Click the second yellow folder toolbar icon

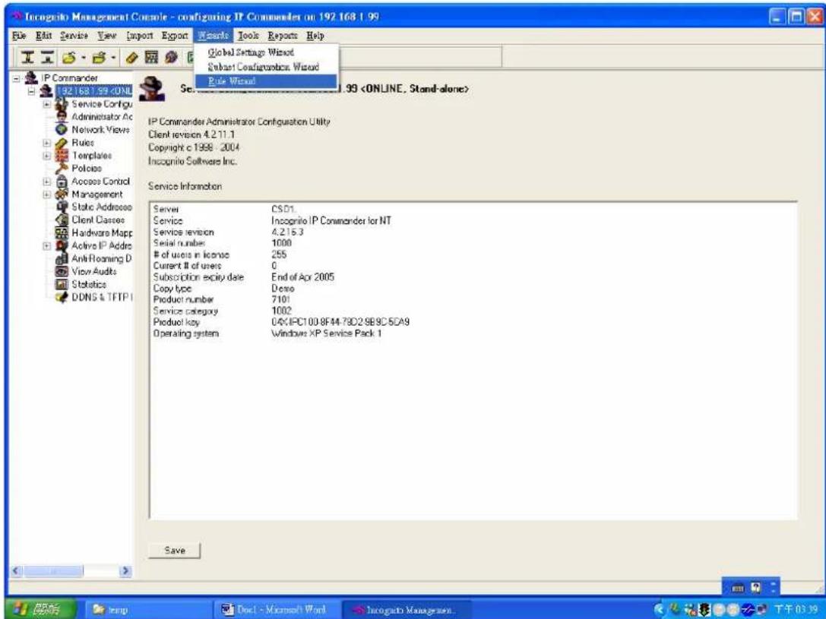[99, 57]
